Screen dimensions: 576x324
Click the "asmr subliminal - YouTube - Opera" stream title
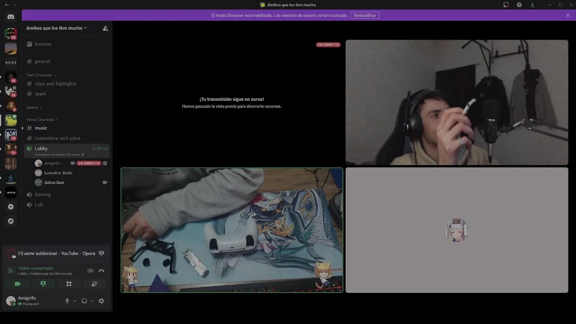coord(57,253)
